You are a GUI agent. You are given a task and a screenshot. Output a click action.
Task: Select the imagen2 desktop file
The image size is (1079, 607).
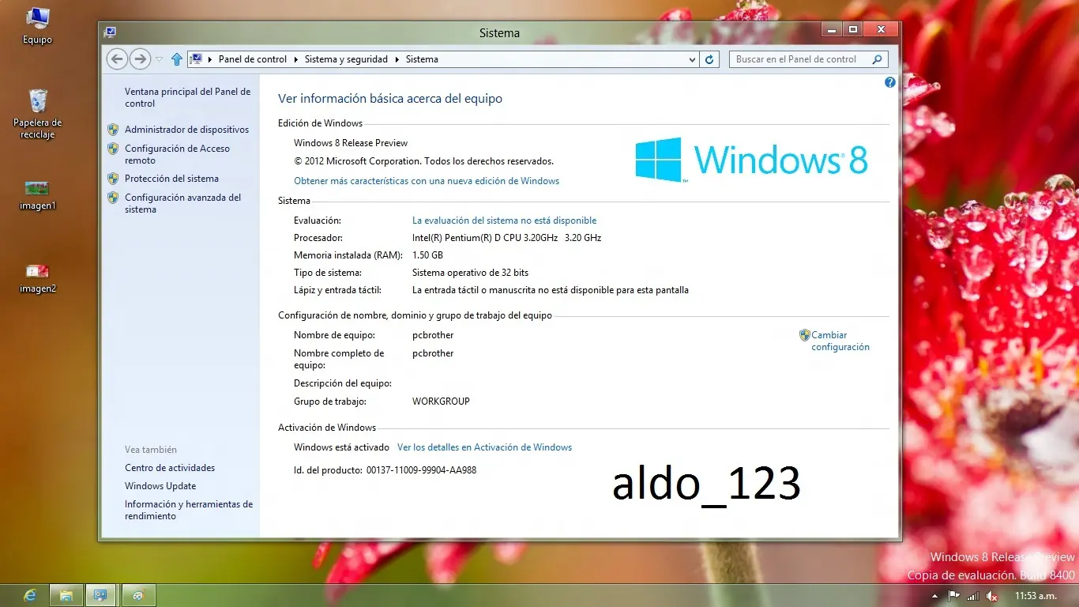coord(37,278)
